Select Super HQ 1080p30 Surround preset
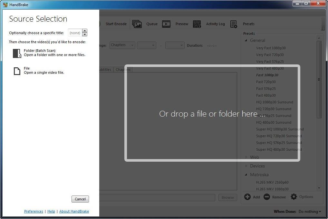The width and height of the screenshot is (328, 219). pos(280,129)
